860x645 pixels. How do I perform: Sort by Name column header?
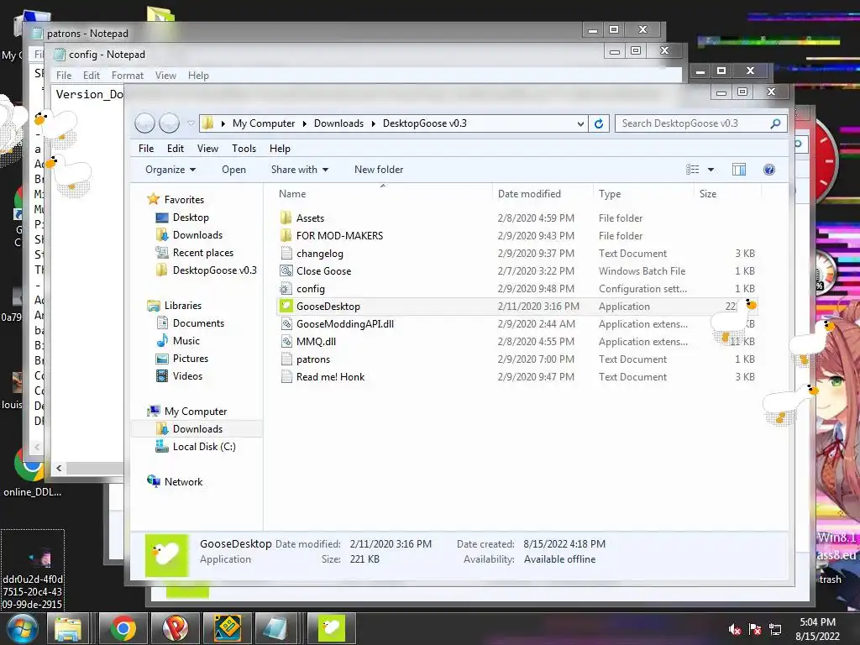(x=292, y=194)
